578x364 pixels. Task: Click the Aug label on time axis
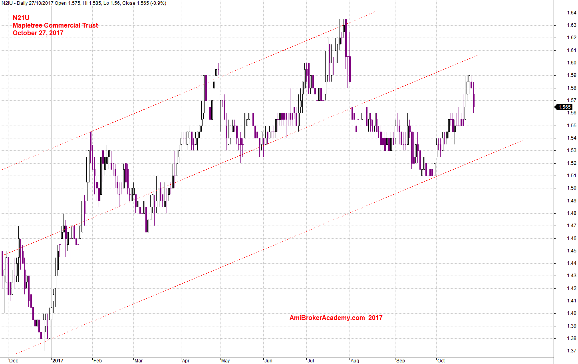355,361
